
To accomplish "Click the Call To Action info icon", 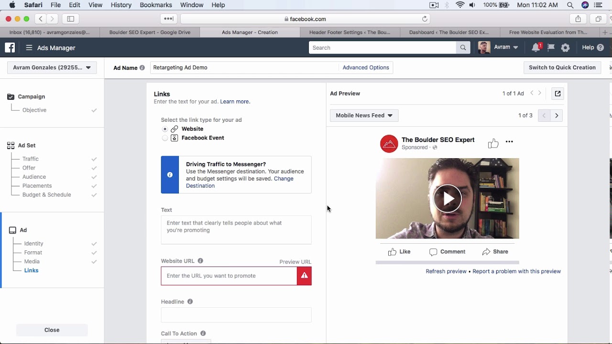I will click(x=203, y=333).
